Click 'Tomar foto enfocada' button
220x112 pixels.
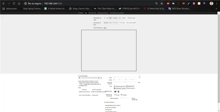point(97,89)
